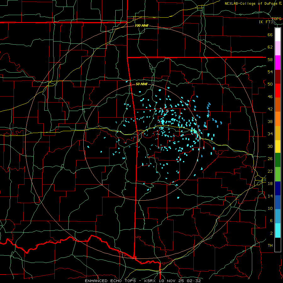Click the legend value "26"
Screen dimensions: 283x283
[x=270, y=159]
